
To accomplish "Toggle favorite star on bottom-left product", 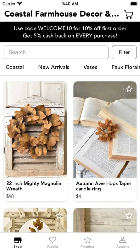I will pos(59,216).
